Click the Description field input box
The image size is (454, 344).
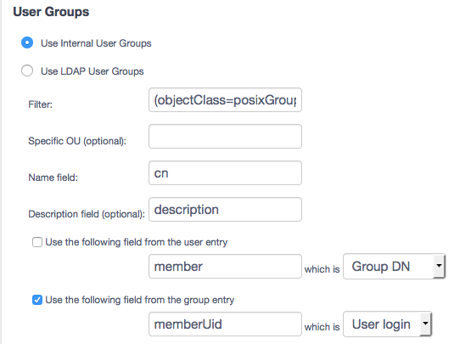coord(225,210)
